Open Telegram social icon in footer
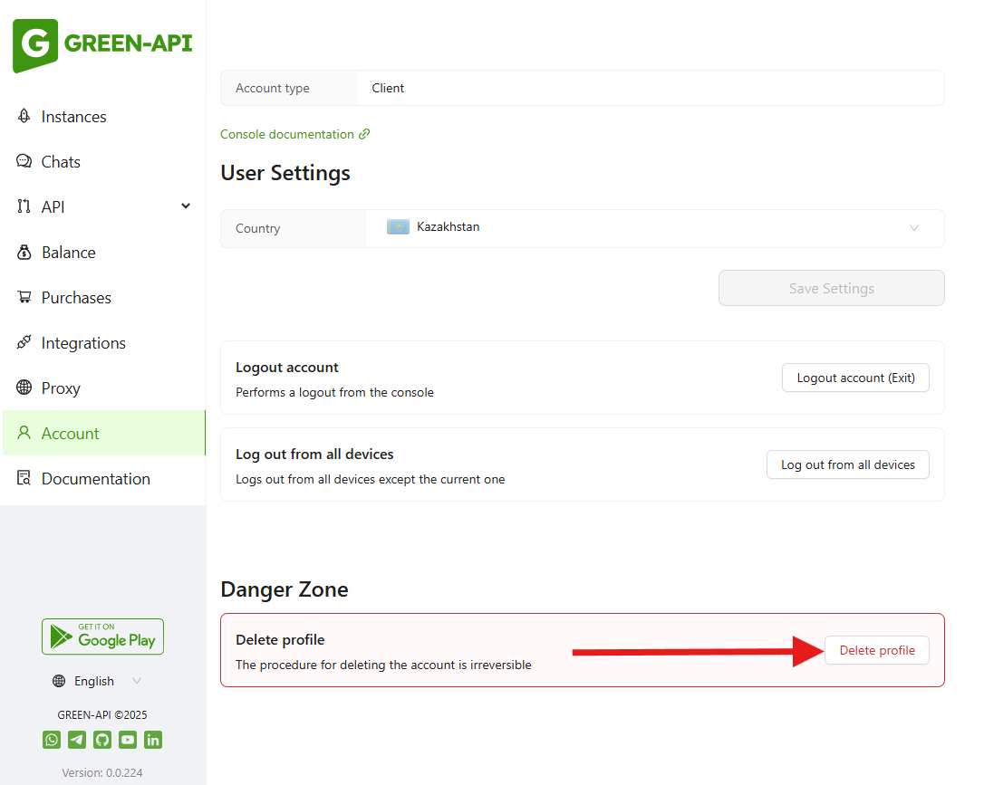 coord(77,740)
